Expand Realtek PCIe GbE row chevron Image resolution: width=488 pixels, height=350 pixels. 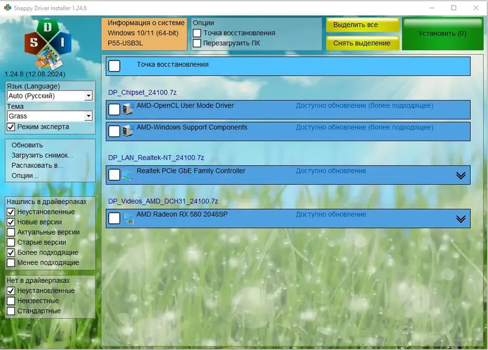point(461,175)
